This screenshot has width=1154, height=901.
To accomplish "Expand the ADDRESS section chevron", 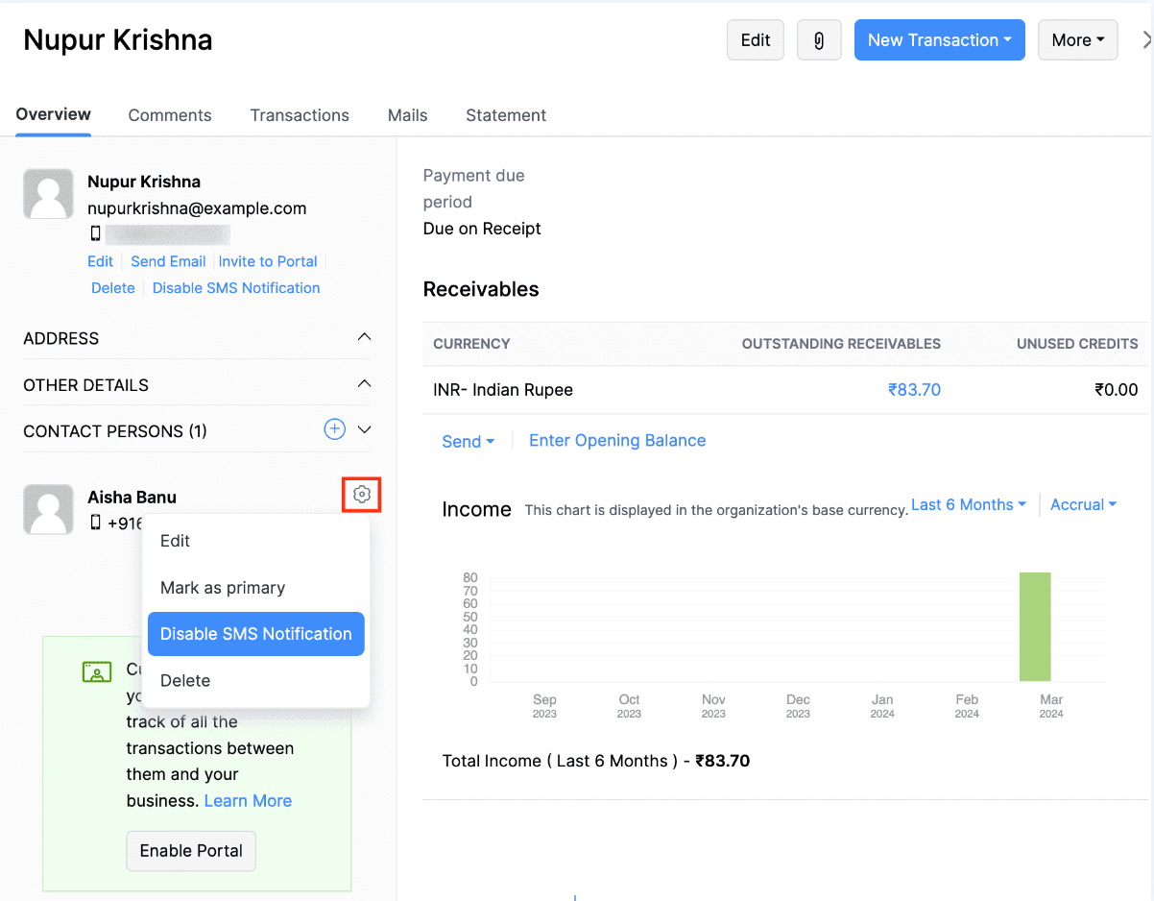I will pos(364,337).
